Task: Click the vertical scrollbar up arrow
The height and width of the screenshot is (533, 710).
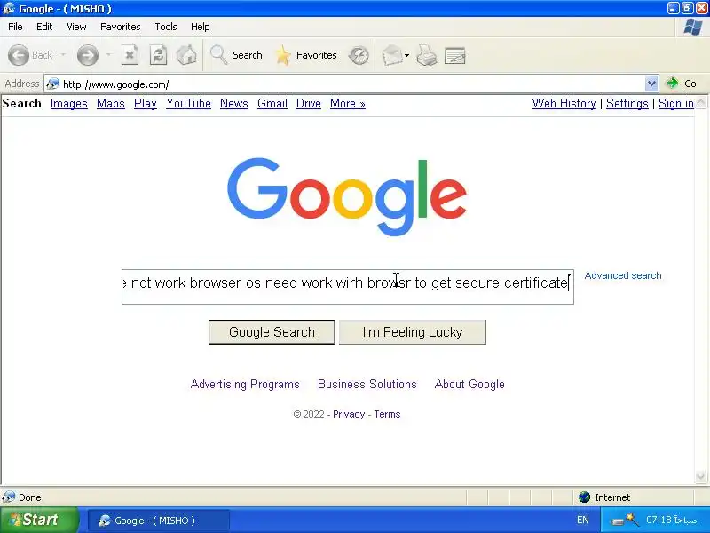Action: 700,103
